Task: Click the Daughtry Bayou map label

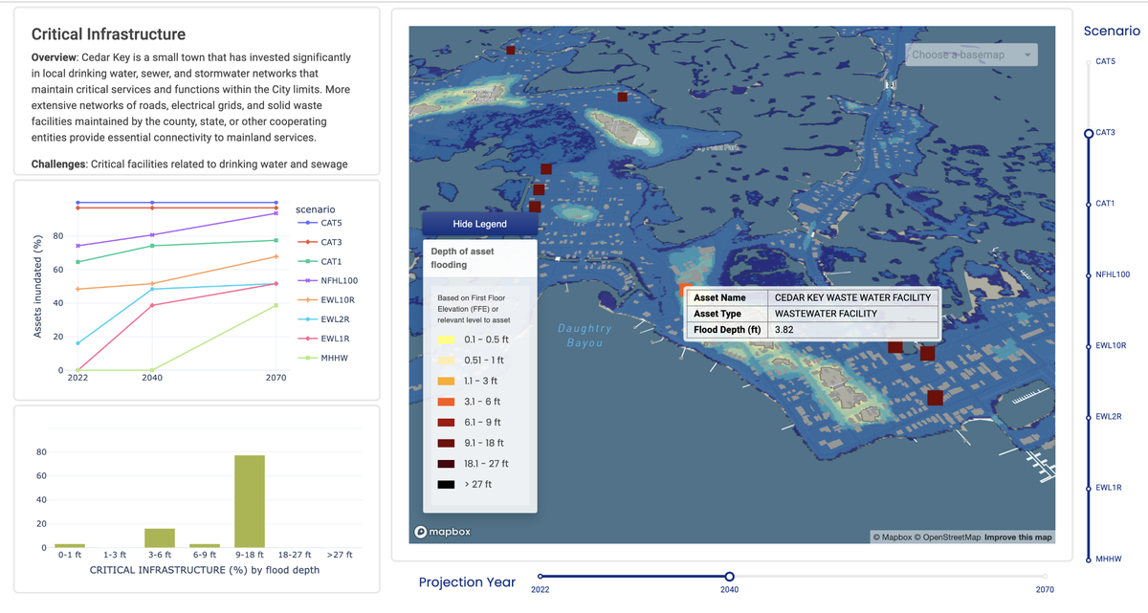Action: (x=585, y=336)
